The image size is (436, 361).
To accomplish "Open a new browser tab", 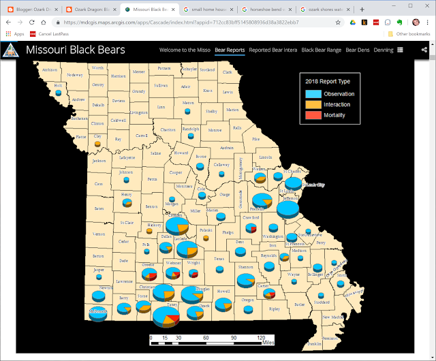I will tap(362, 10).
